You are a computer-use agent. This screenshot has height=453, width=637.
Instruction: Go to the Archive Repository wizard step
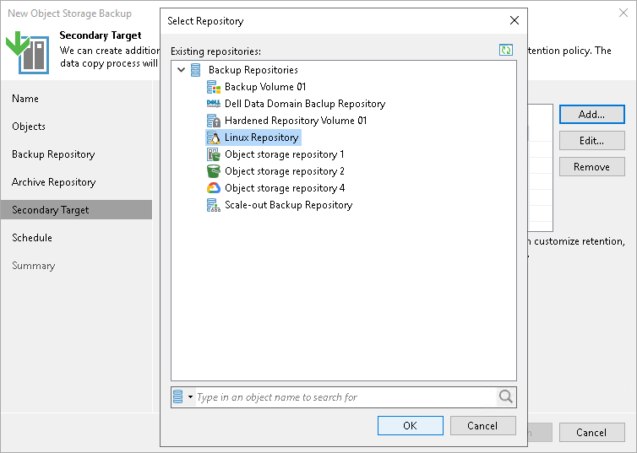[x=53, y=182]
